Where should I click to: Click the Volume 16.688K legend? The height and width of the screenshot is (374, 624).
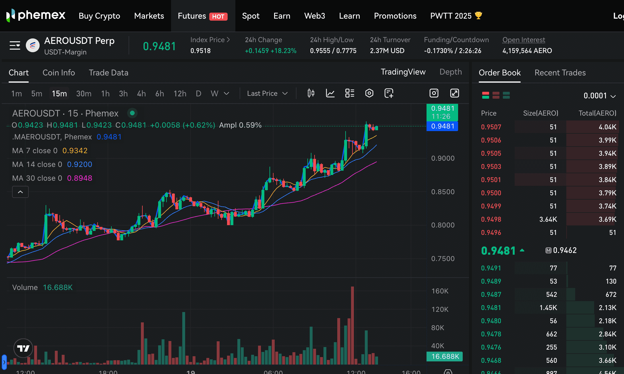pyautogui.click(x=42, y=287)
